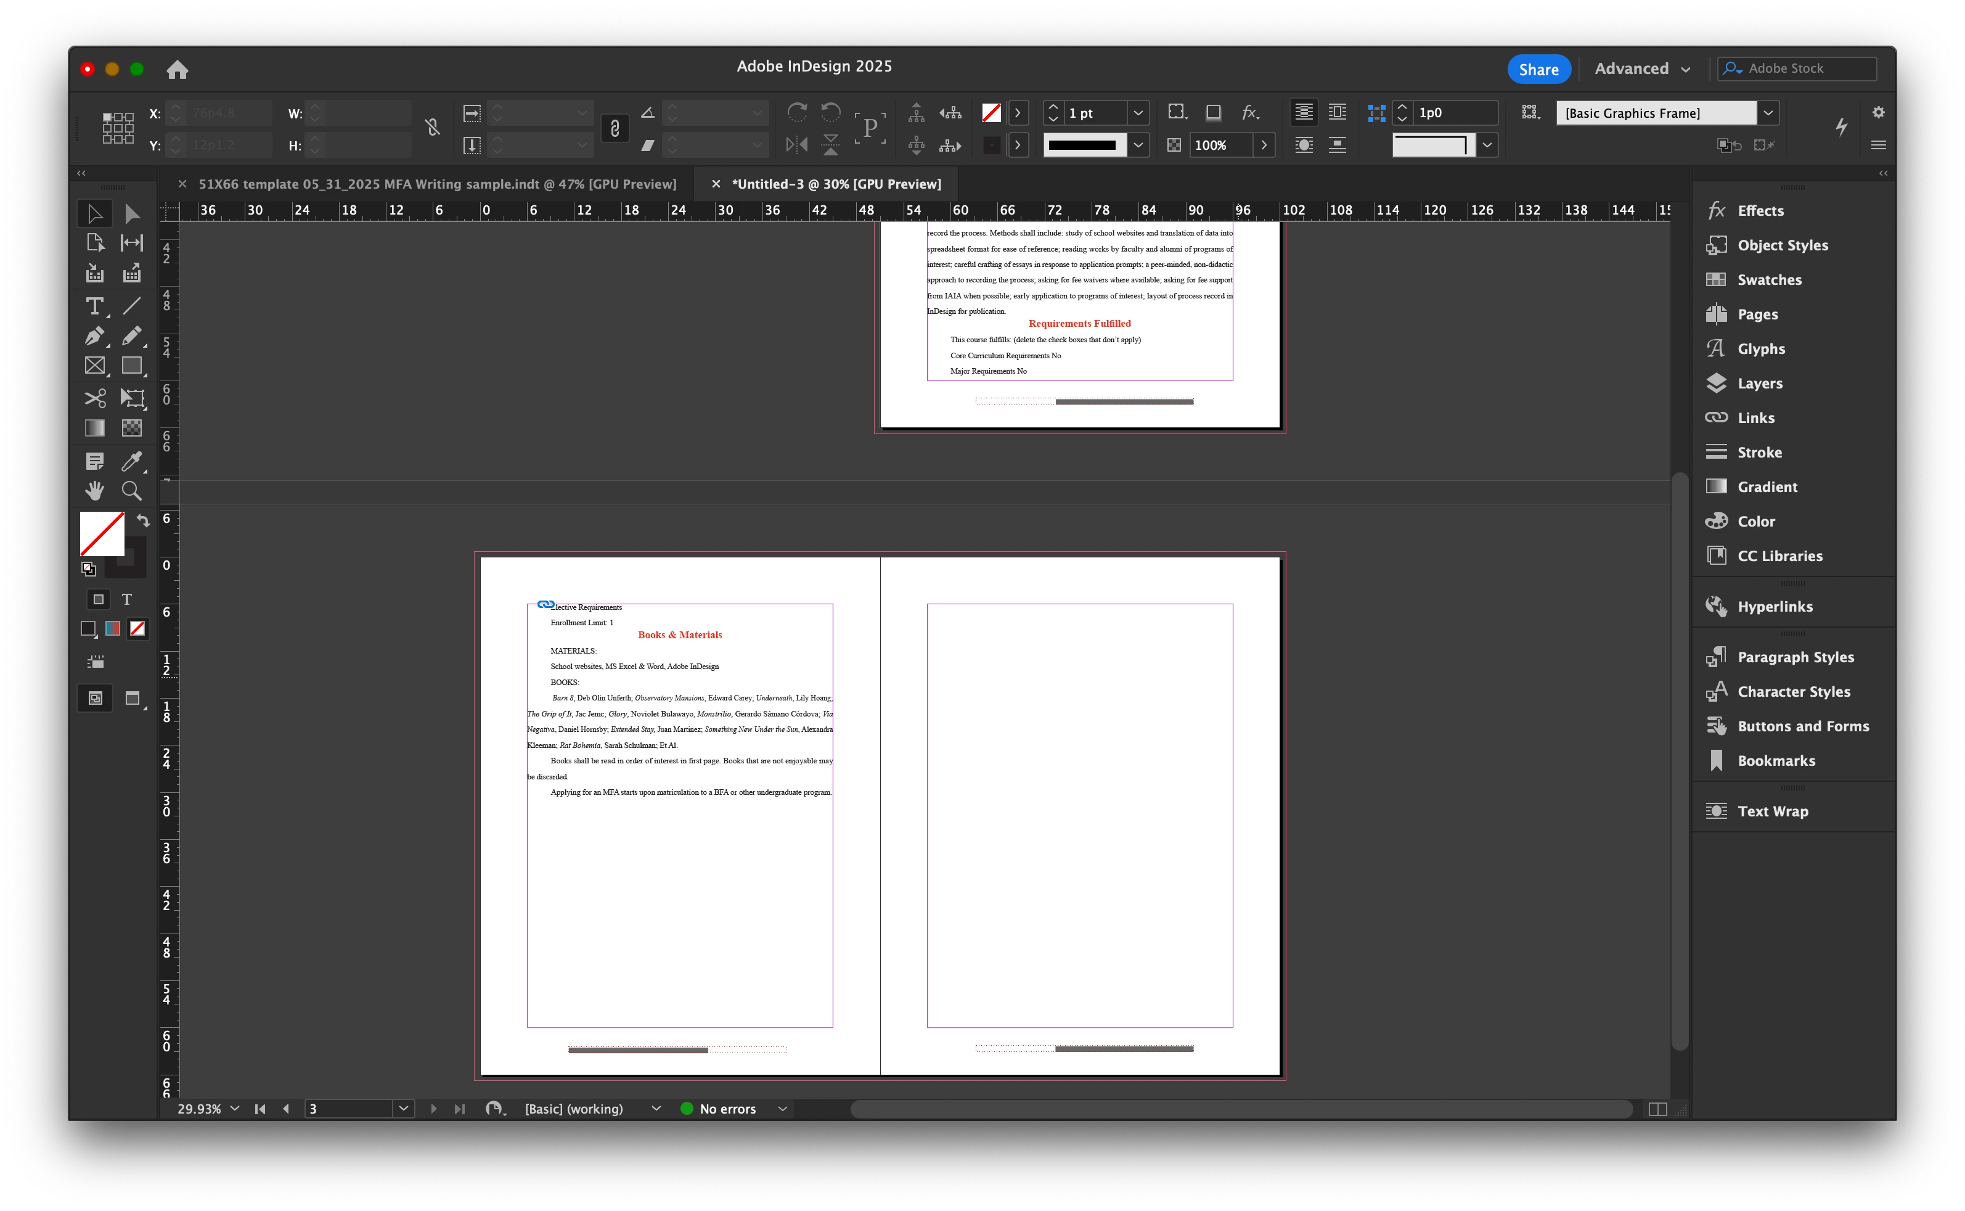Expand the Advanced workspace dropdown
The image size is (1965, 1211).
pos(1641,69)
